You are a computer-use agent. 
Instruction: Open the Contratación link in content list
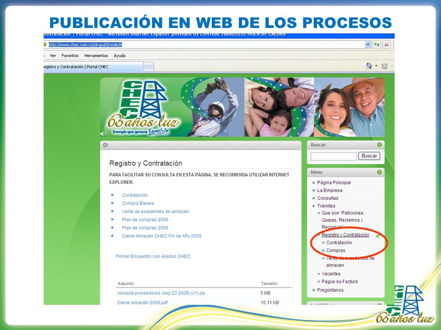135,195
